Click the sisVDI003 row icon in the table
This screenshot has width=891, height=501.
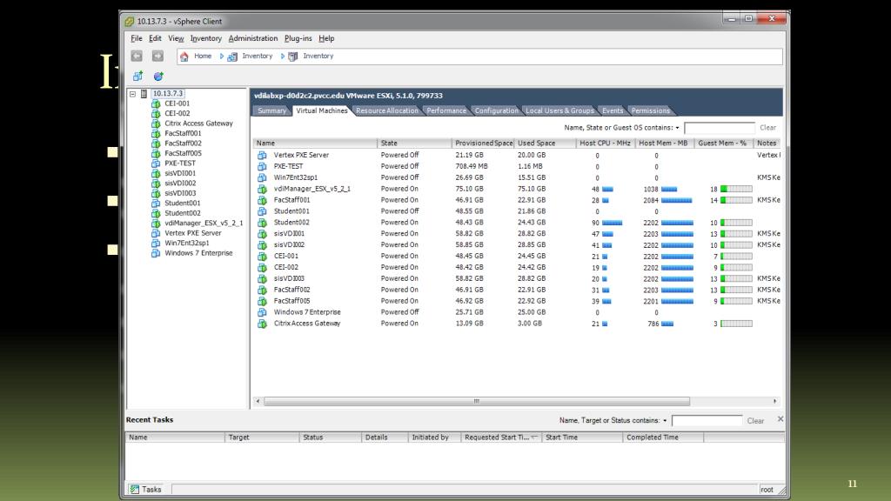pyautogui.click(x=262, y=279)
